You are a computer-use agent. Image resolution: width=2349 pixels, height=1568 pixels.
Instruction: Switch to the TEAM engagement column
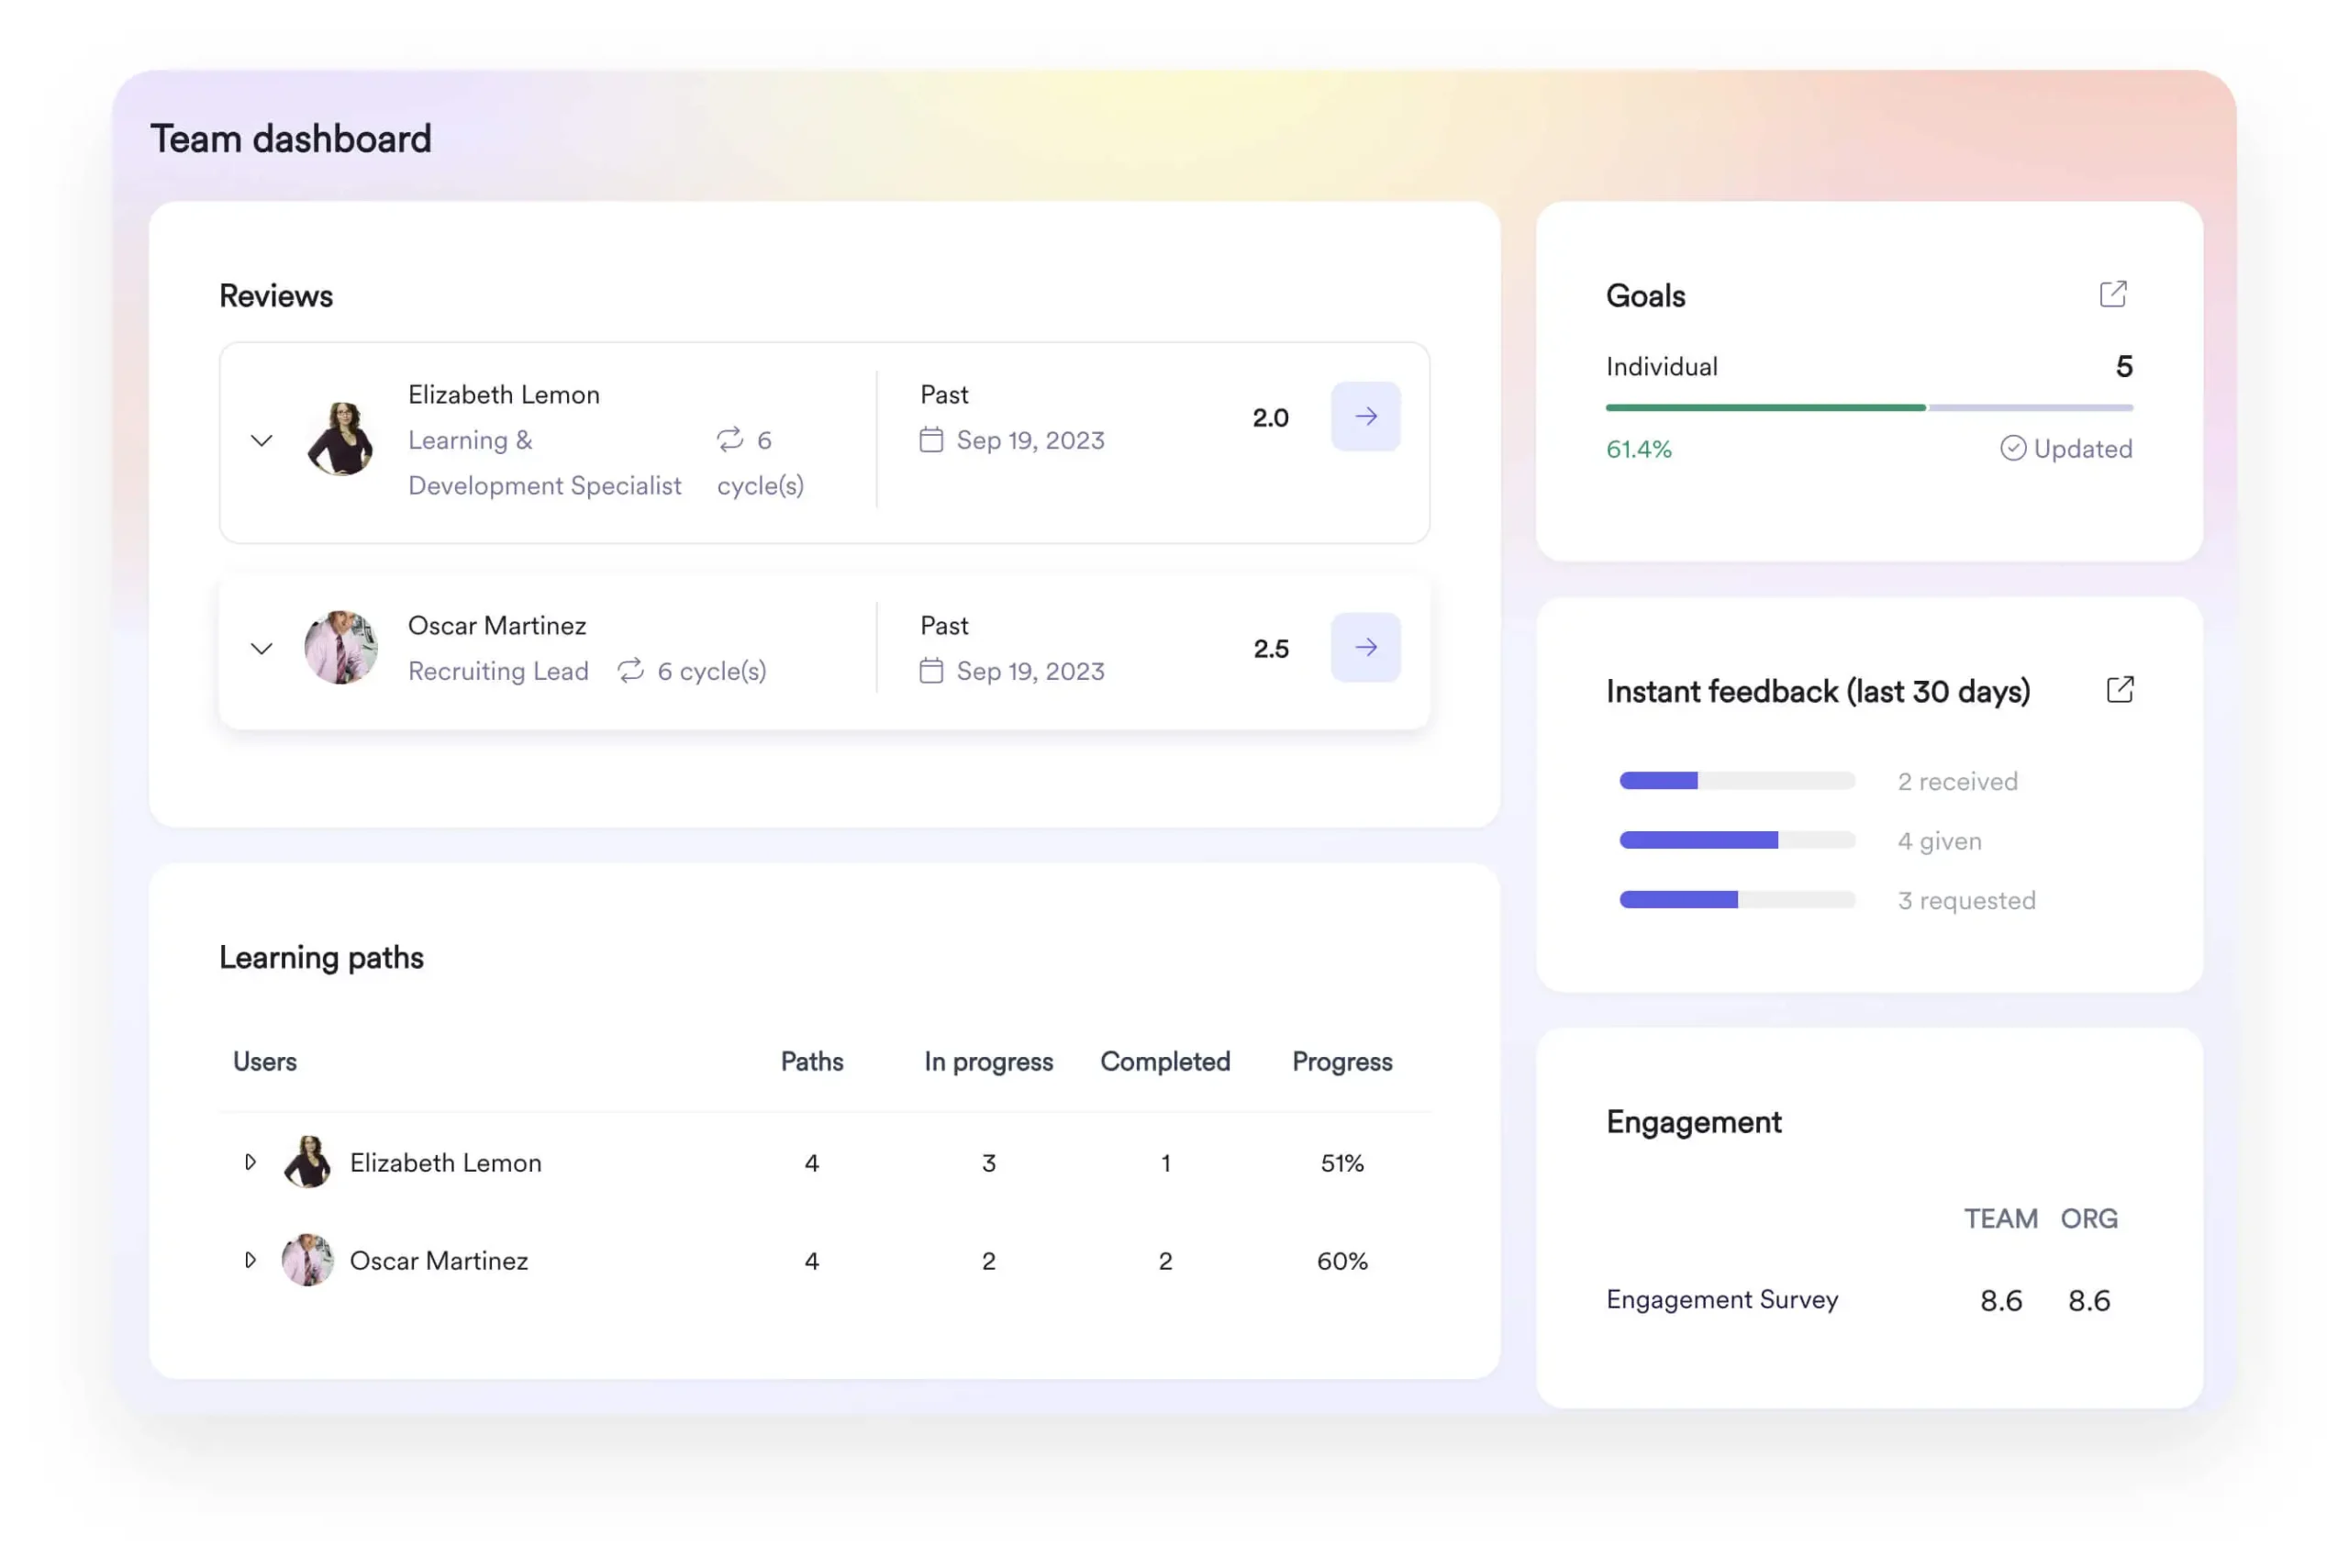click(x=2001, y=1218)
